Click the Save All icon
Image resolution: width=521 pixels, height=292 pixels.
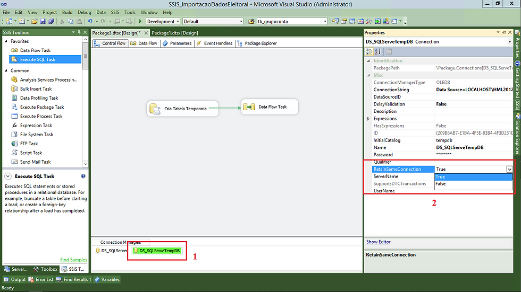point(51,21)
